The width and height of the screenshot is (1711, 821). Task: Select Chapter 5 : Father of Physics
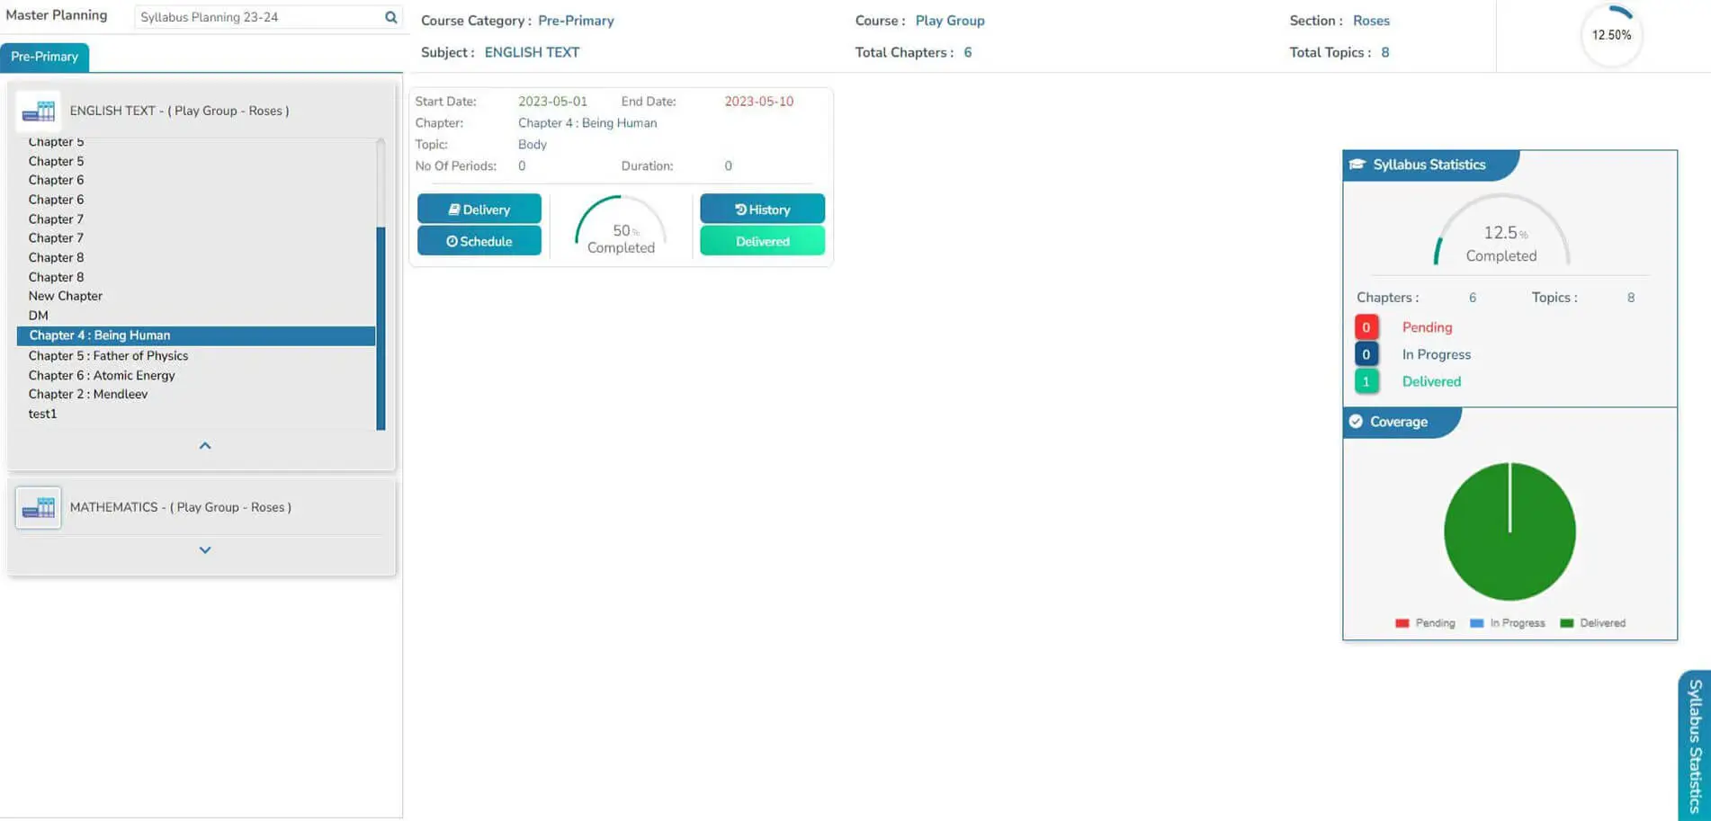(108, 356)
